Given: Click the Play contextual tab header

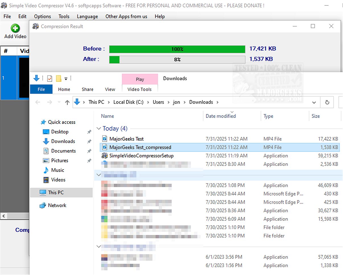Looking at the screenshot, I should tap(140, 79).
